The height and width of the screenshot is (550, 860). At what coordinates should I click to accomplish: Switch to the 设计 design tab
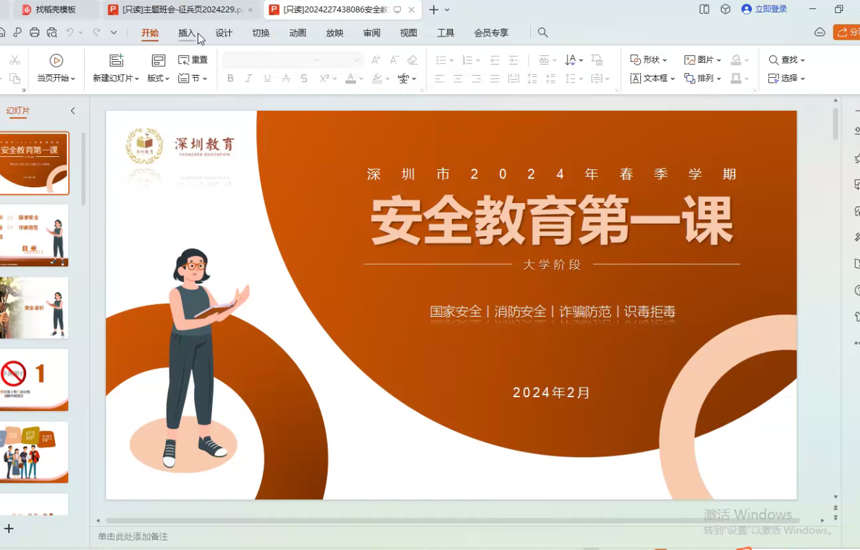pos(224,32)
